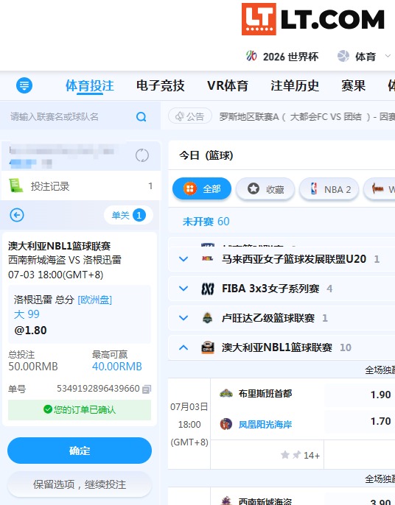Click the 今日 (篮球) heading

206,155
